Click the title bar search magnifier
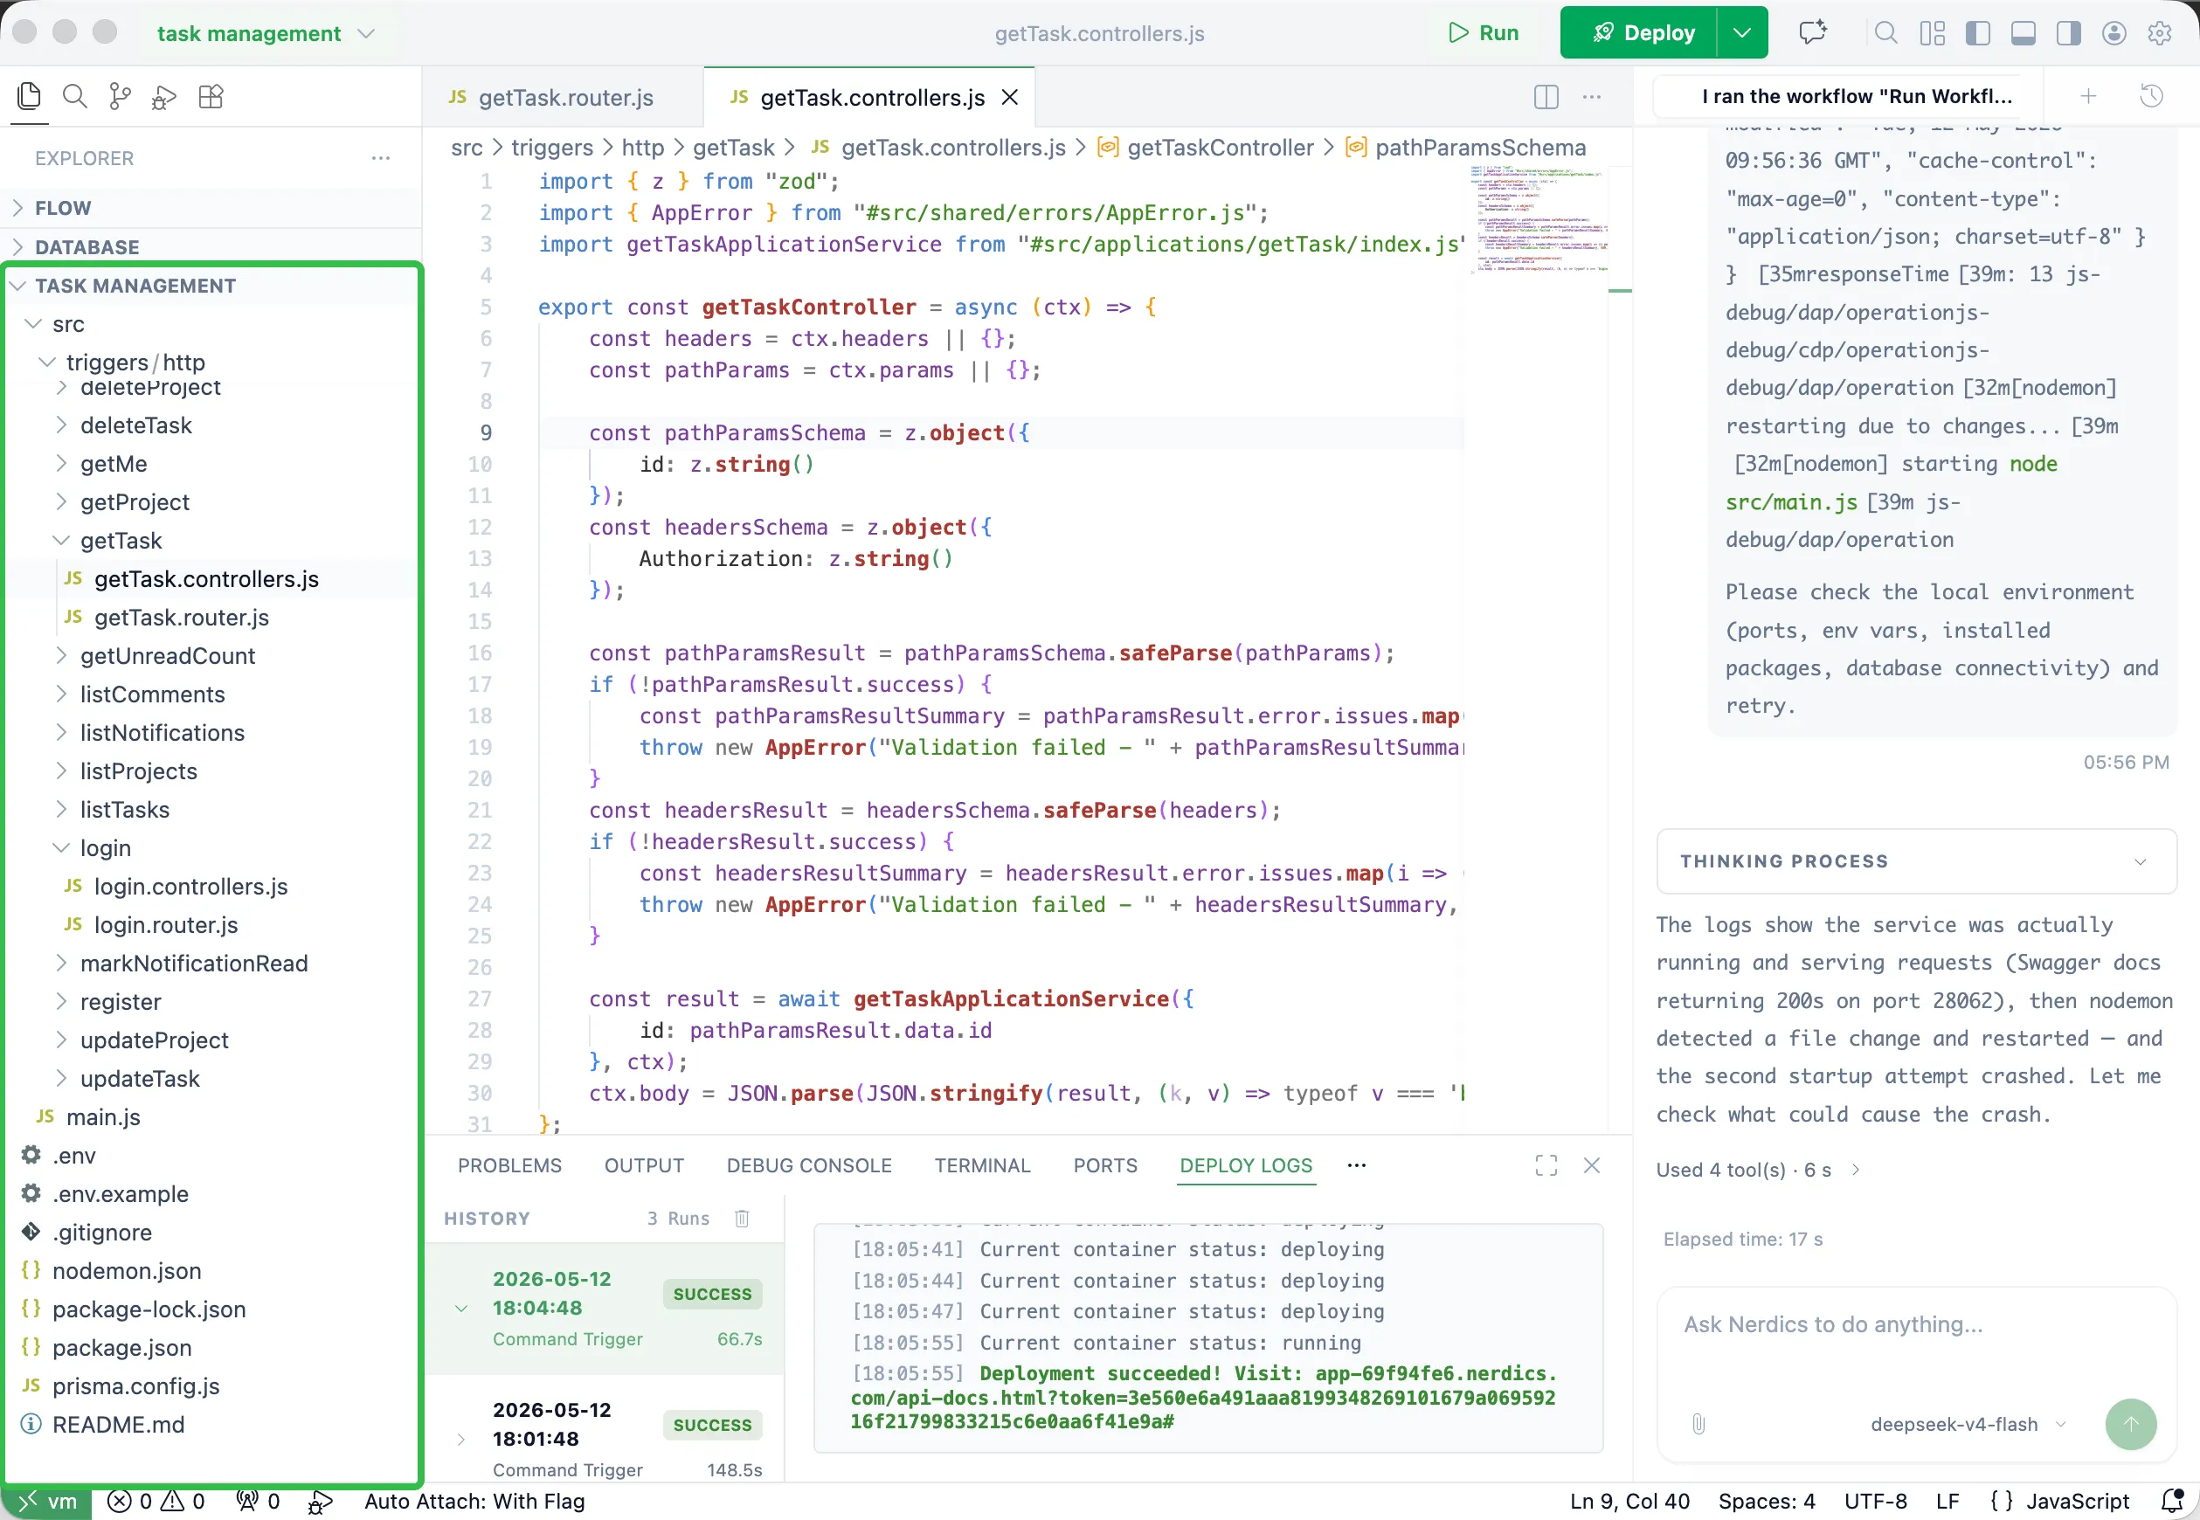This screenshot has width=2200, height=1520. tap(1885, 33)
